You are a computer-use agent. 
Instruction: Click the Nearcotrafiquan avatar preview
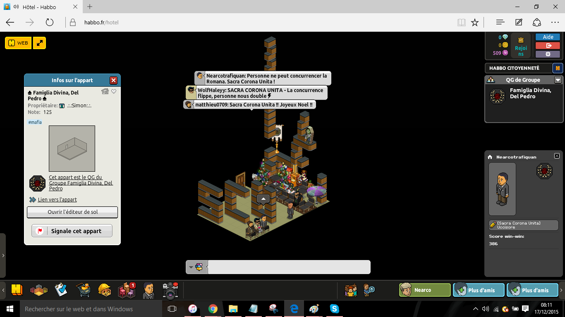(502, 189)
